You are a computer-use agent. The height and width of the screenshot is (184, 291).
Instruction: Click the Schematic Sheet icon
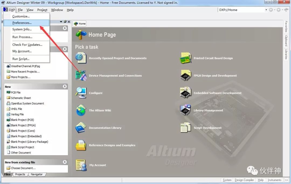(8, 98)
